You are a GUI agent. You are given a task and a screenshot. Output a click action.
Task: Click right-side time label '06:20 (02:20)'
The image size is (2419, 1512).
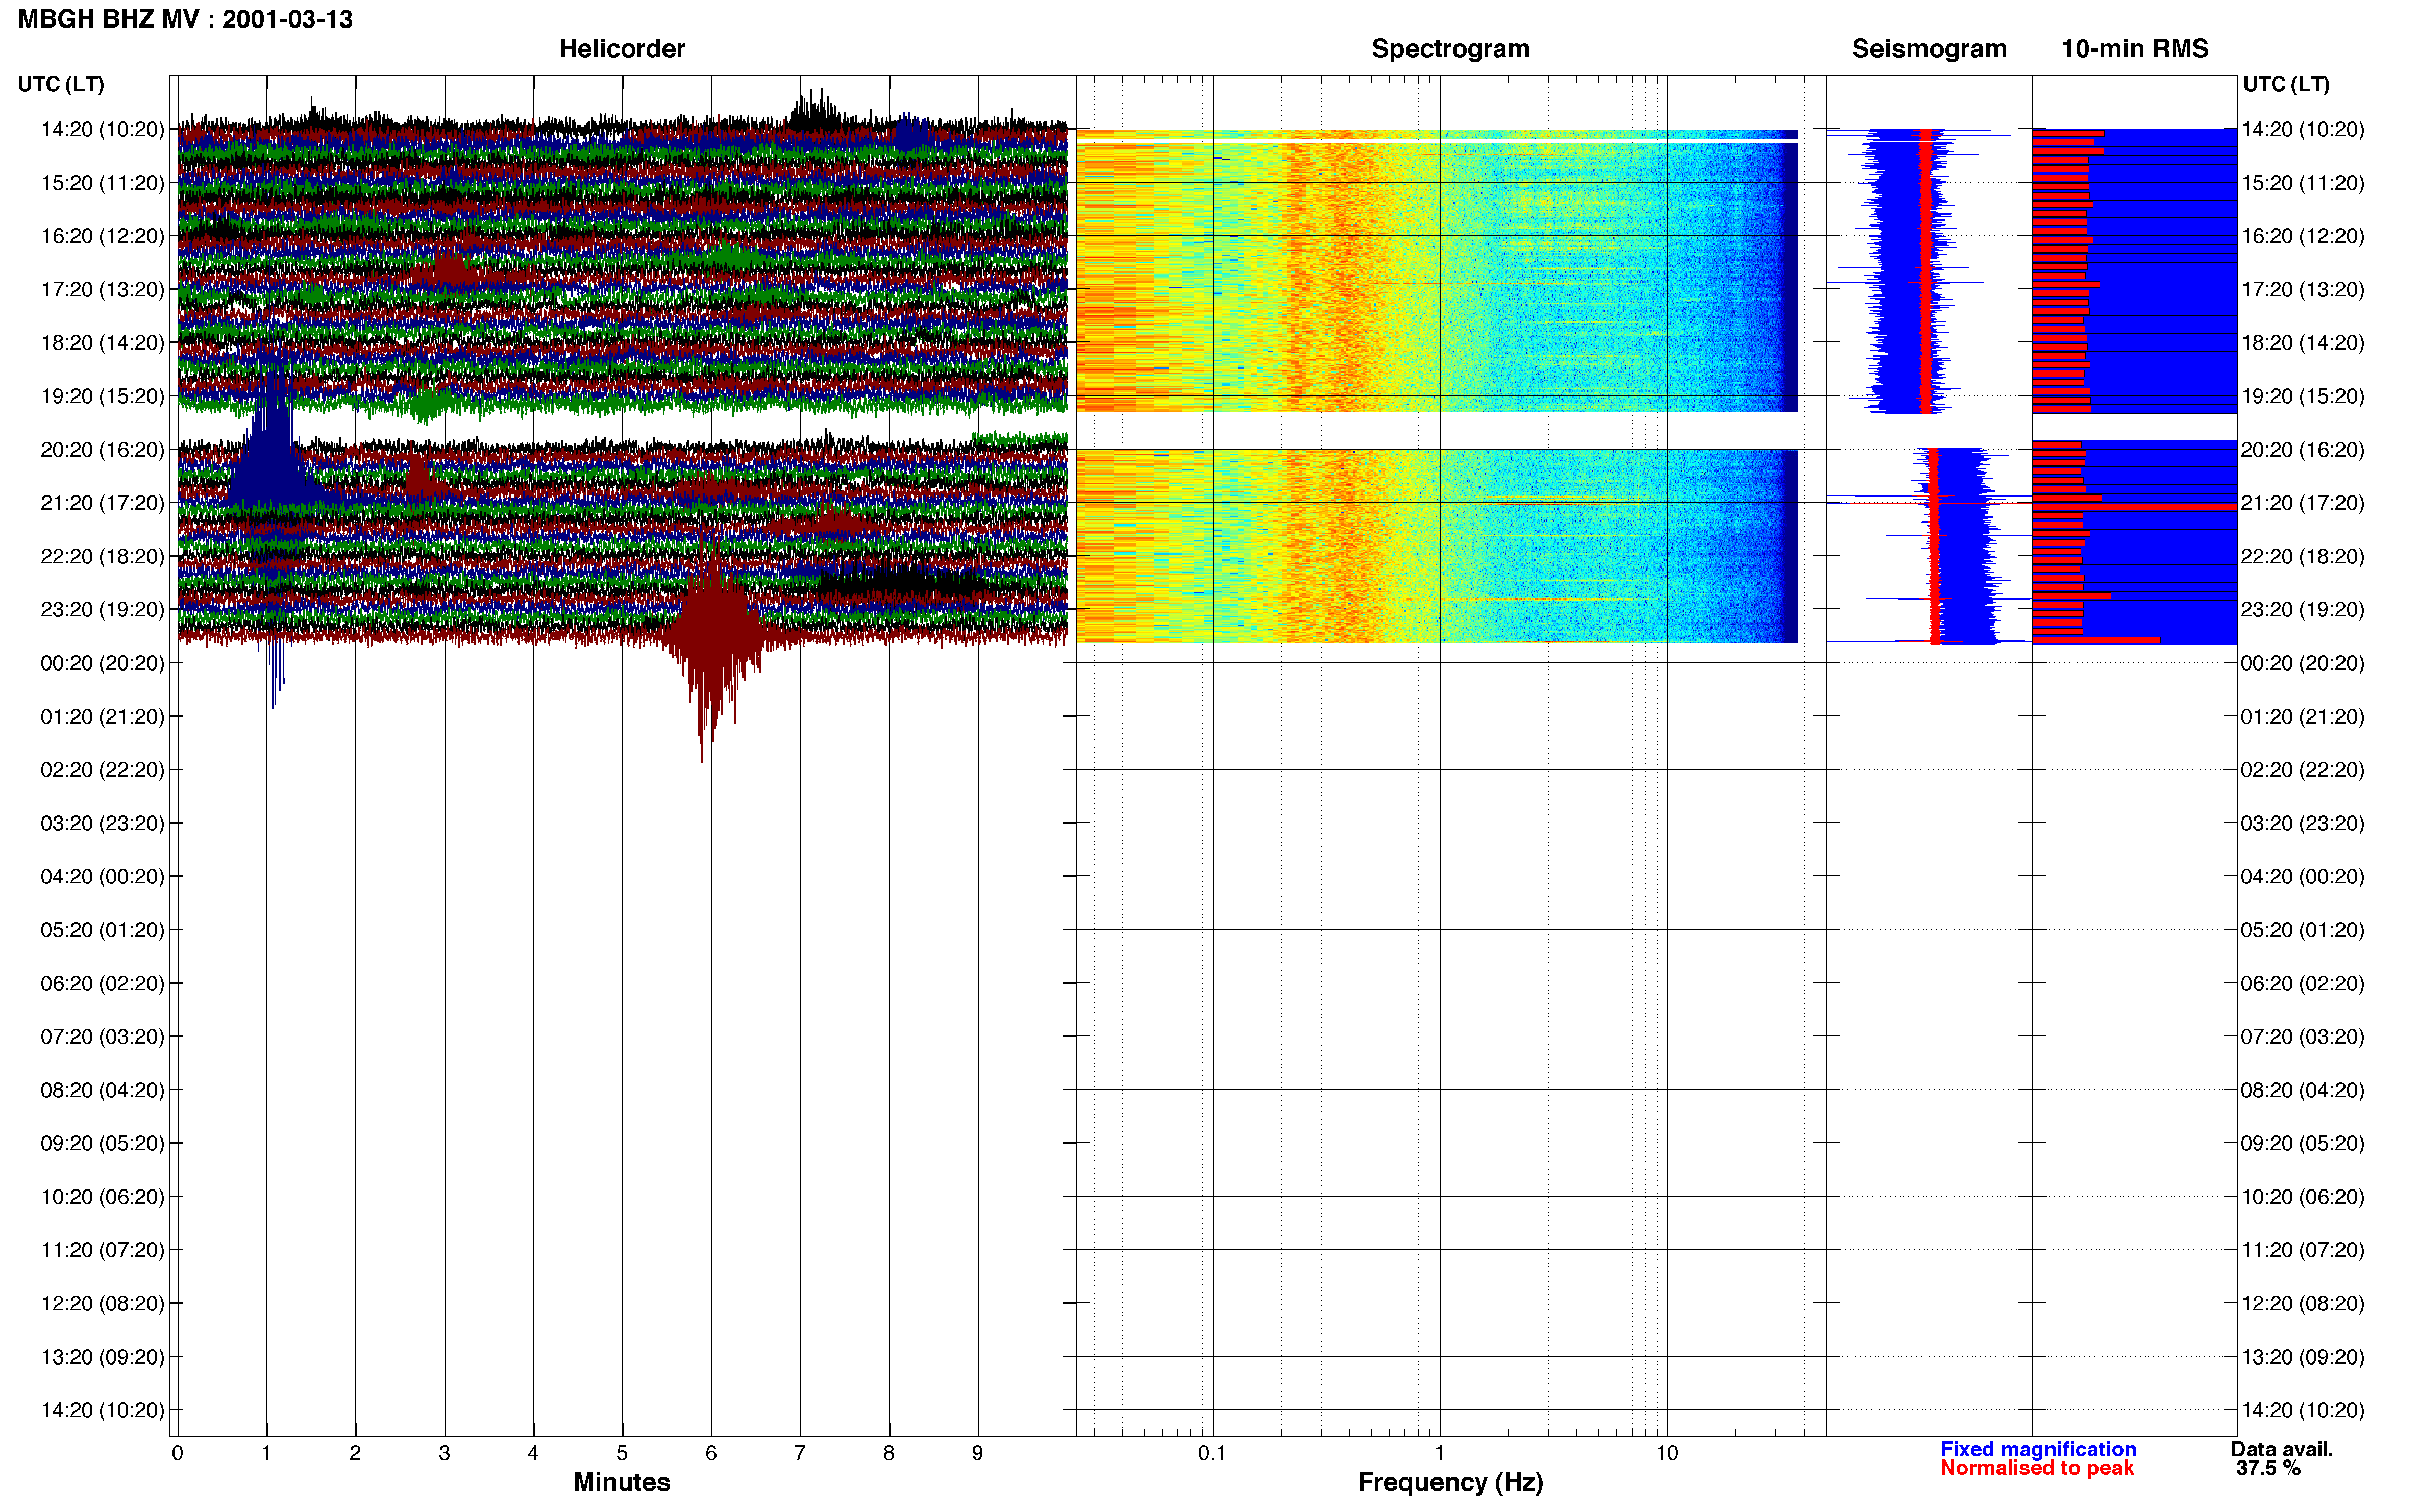coord(2303,984)
